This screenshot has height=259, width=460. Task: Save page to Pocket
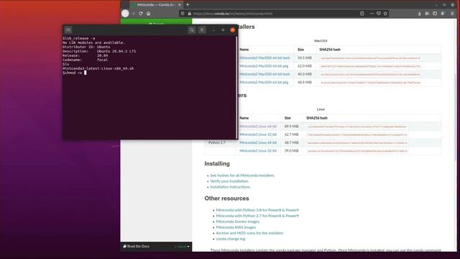point(379,14)
